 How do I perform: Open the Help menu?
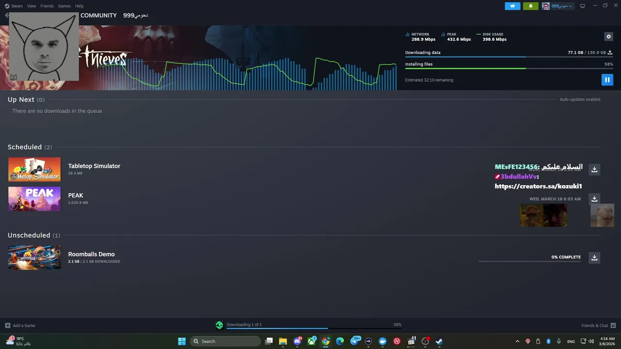79,6
